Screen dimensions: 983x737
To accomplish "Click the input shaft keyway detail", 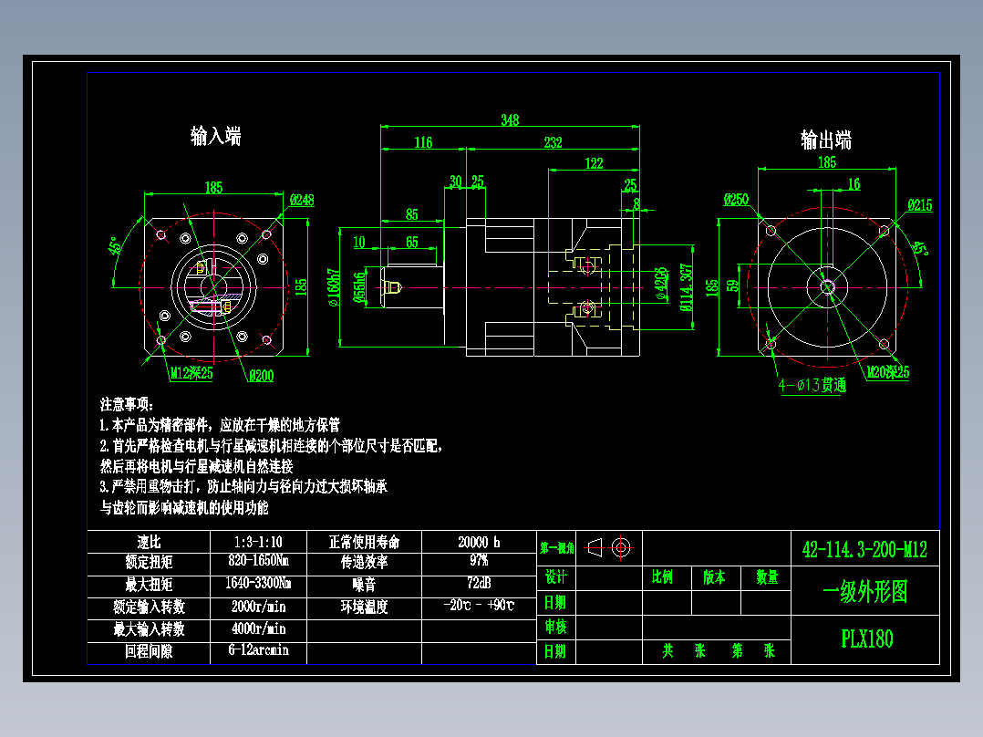I will (392, 285).
